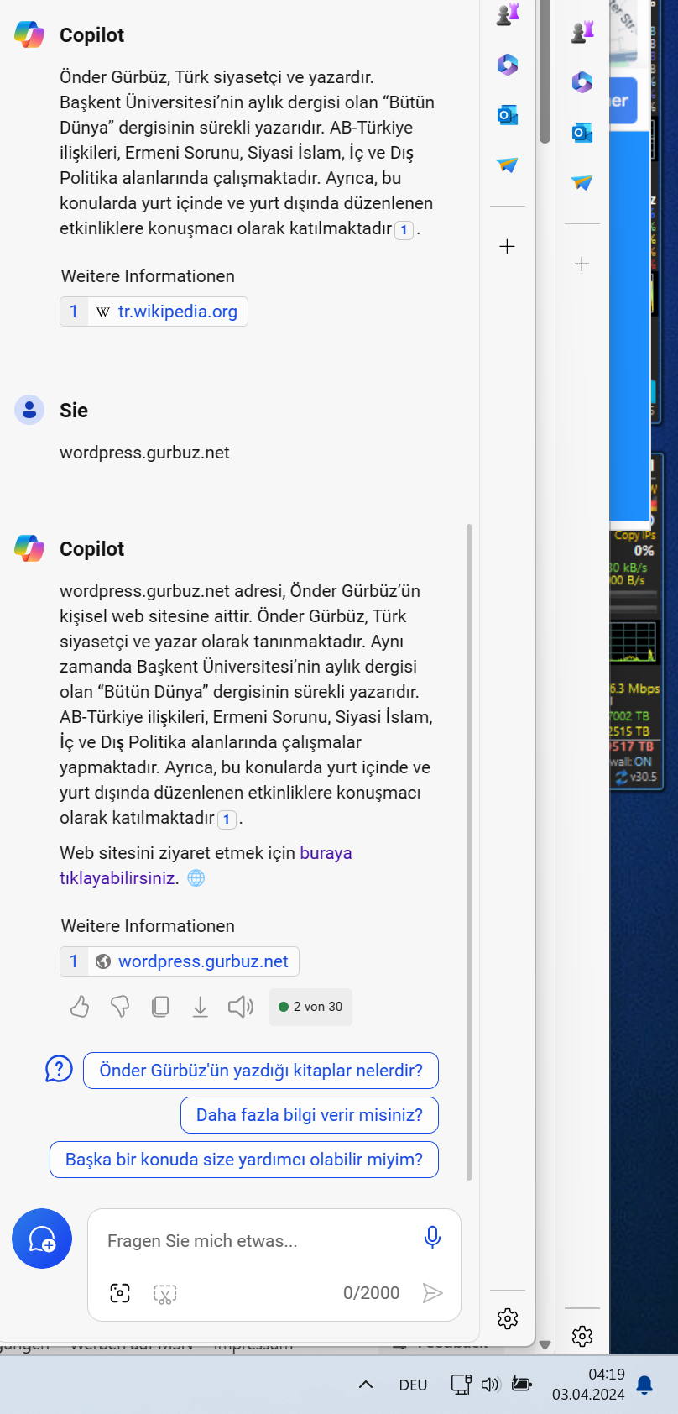Viewport: 678px width, 1414px height.
Task: Activate the microphone voice input
Action: 432,1238
